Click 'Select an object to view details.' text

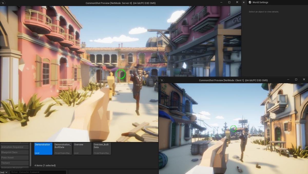(x=264, y=12)
